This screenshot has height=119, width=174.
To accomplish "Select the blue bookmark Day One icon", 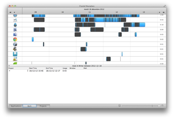I will (15, 54).
